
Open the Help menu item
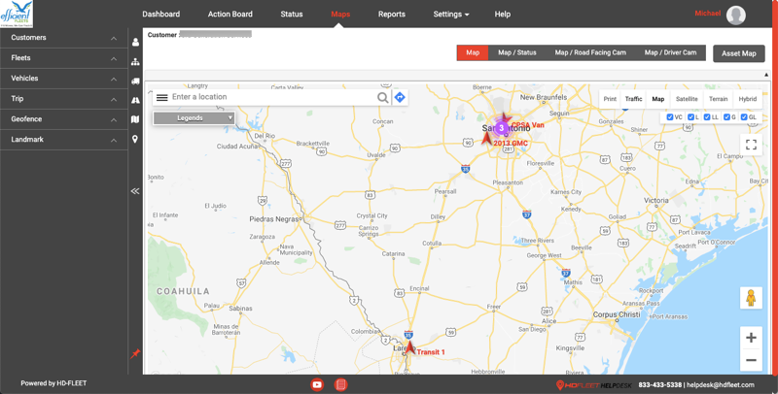(502, 15)
